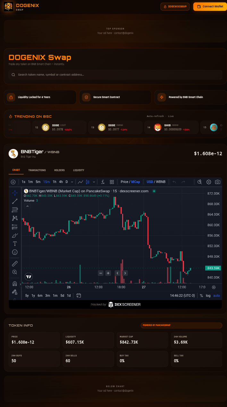This screenshot has height=407, width=227.
Task: Open the time zone menu 14:46:22 (UTC-3)
Action: coord(182,295)
